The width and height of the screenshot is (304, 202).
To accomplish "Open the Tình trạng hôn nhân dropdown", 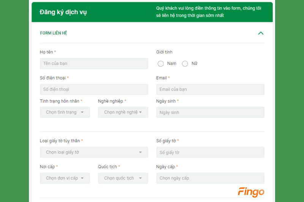I will (65, 112).
